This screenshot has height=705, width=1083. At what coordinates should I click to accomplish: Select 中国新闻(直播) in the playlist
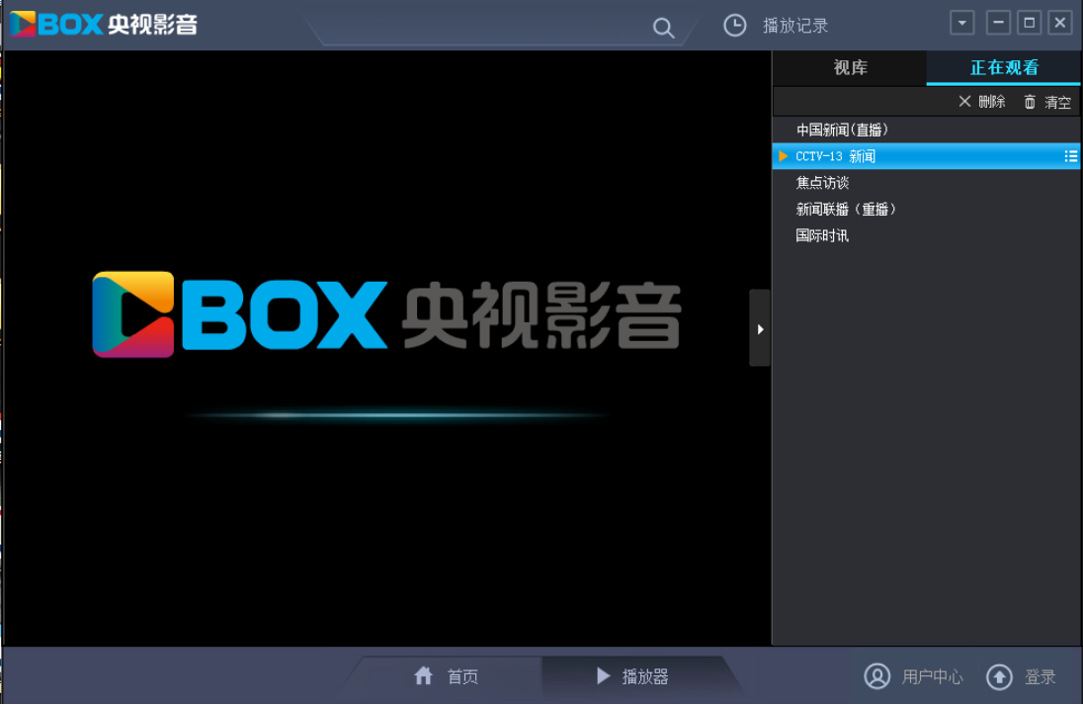(x=926, y=130)
